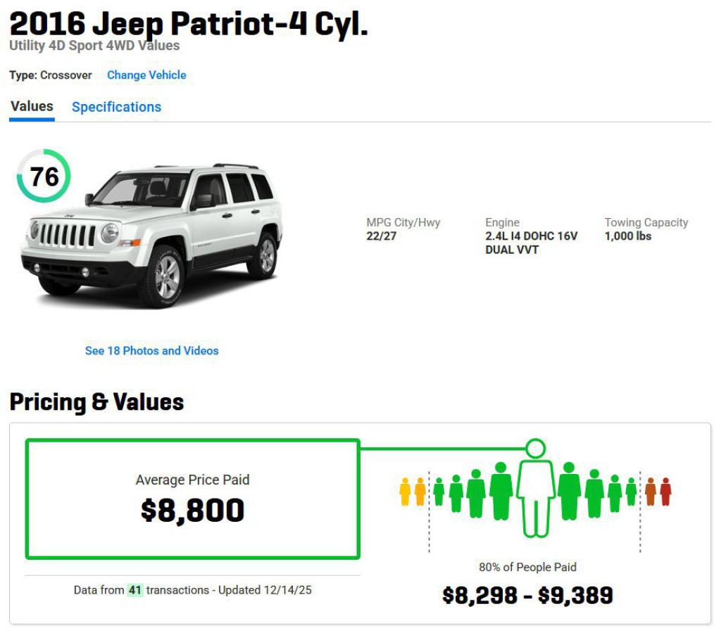
Task: Click the second yellow person figure
Action: (x=419, y=492)
